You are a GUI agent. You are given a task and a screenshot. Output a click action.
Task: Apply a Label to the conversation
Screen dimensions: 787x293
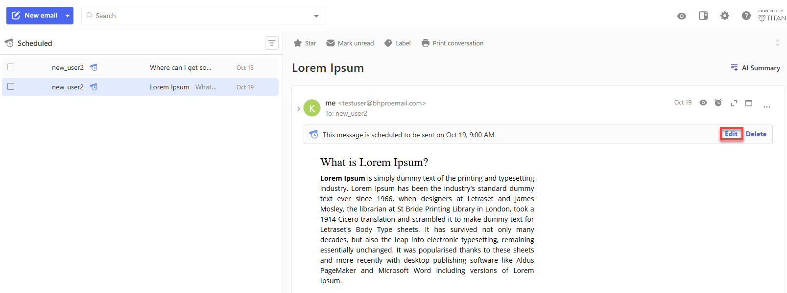[398, 43]
